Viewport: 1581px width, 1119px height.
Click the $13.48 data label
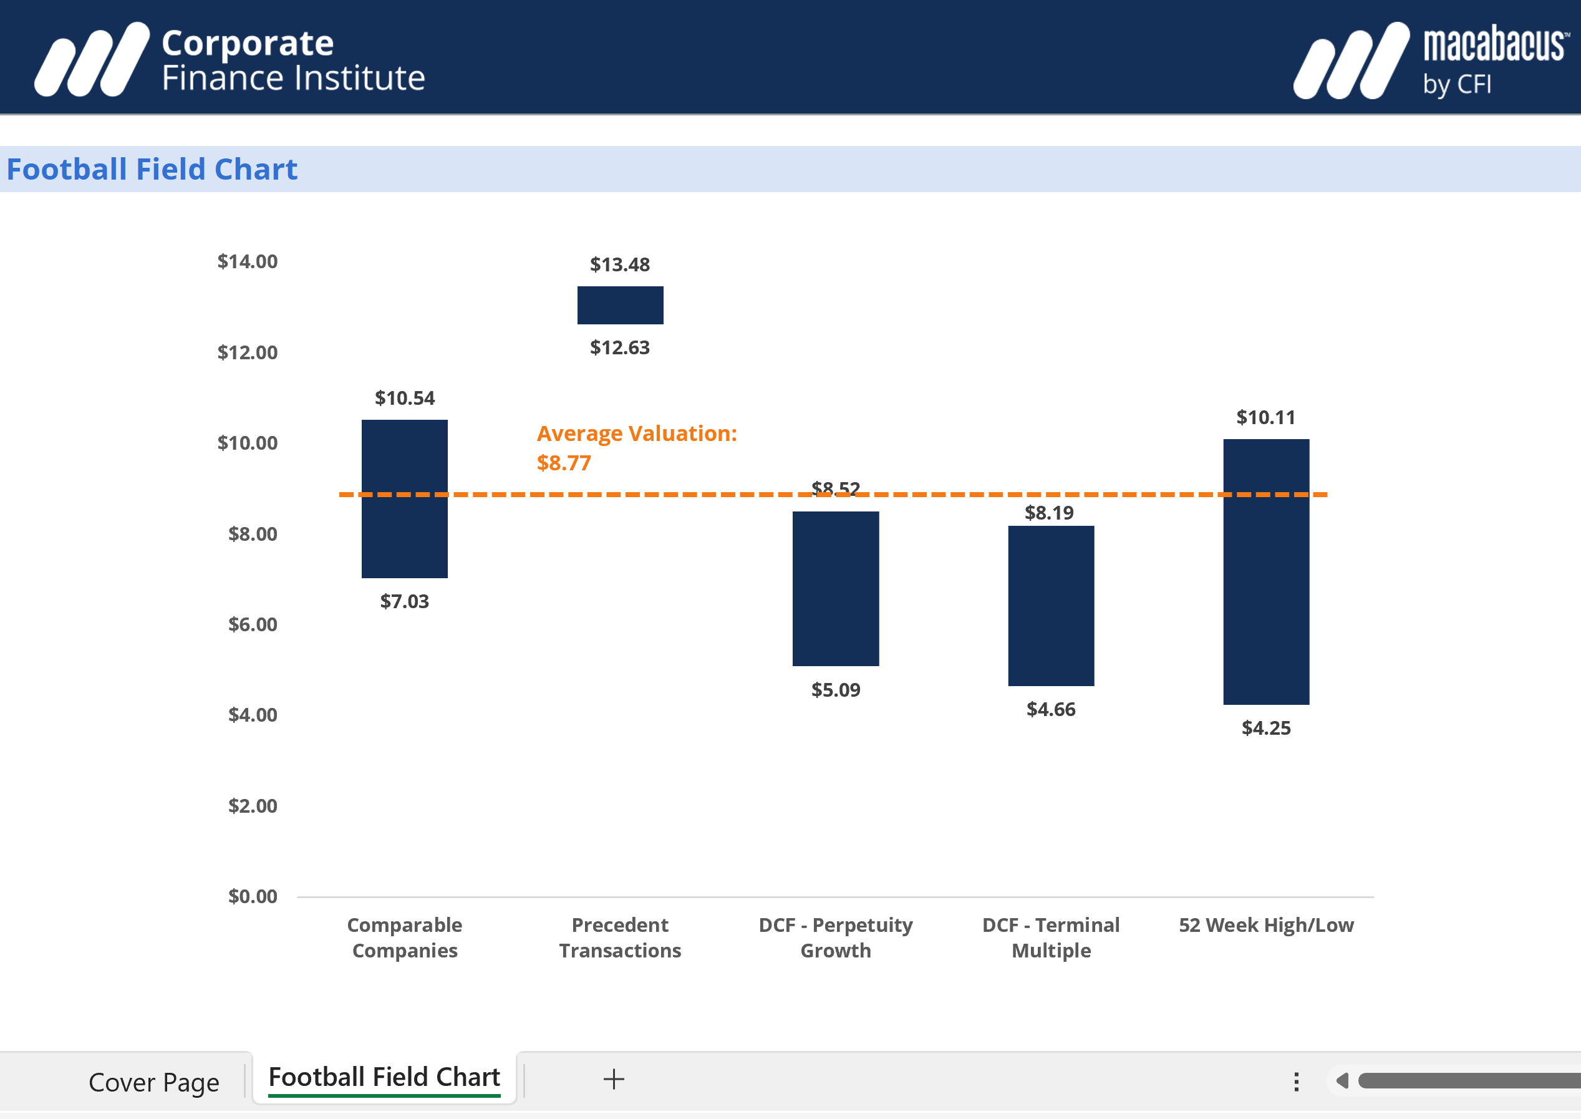click(619, 264)
